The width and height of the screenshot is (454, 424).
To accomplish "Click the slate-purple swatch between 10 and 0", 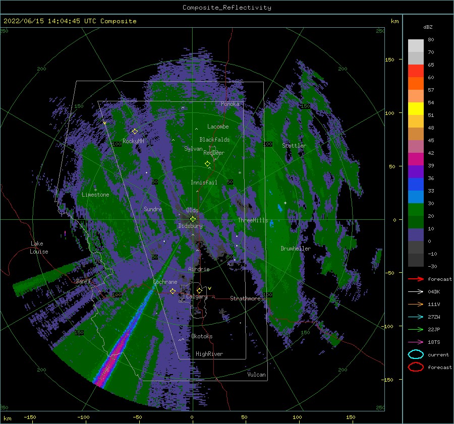I will point(416,235).
